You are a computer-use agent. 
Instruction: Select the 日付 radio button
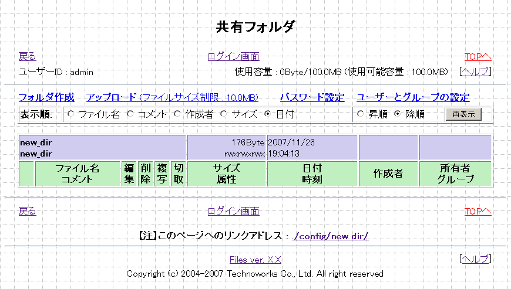268,114
